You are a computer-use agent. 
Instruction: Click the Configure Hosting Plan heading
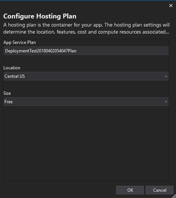40,16
